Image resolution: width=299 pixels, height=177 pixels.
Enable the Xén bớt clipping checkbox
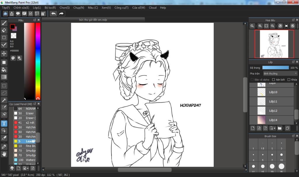tap(273, 80)
